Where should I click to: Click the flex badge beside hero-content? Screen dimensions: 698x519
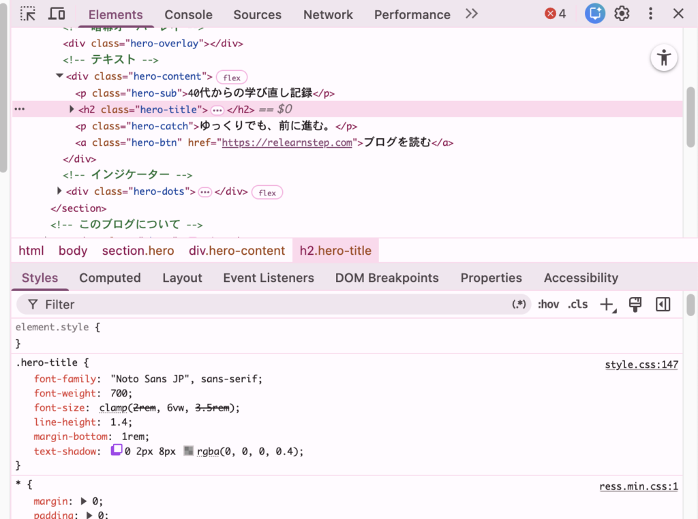[232, 78]
